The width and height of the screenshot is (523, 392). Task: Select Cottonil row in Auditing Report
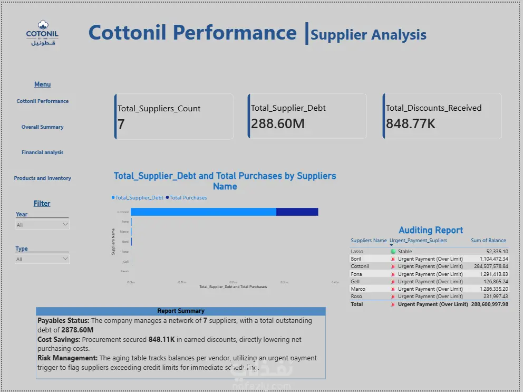click(x=429, y=266)
